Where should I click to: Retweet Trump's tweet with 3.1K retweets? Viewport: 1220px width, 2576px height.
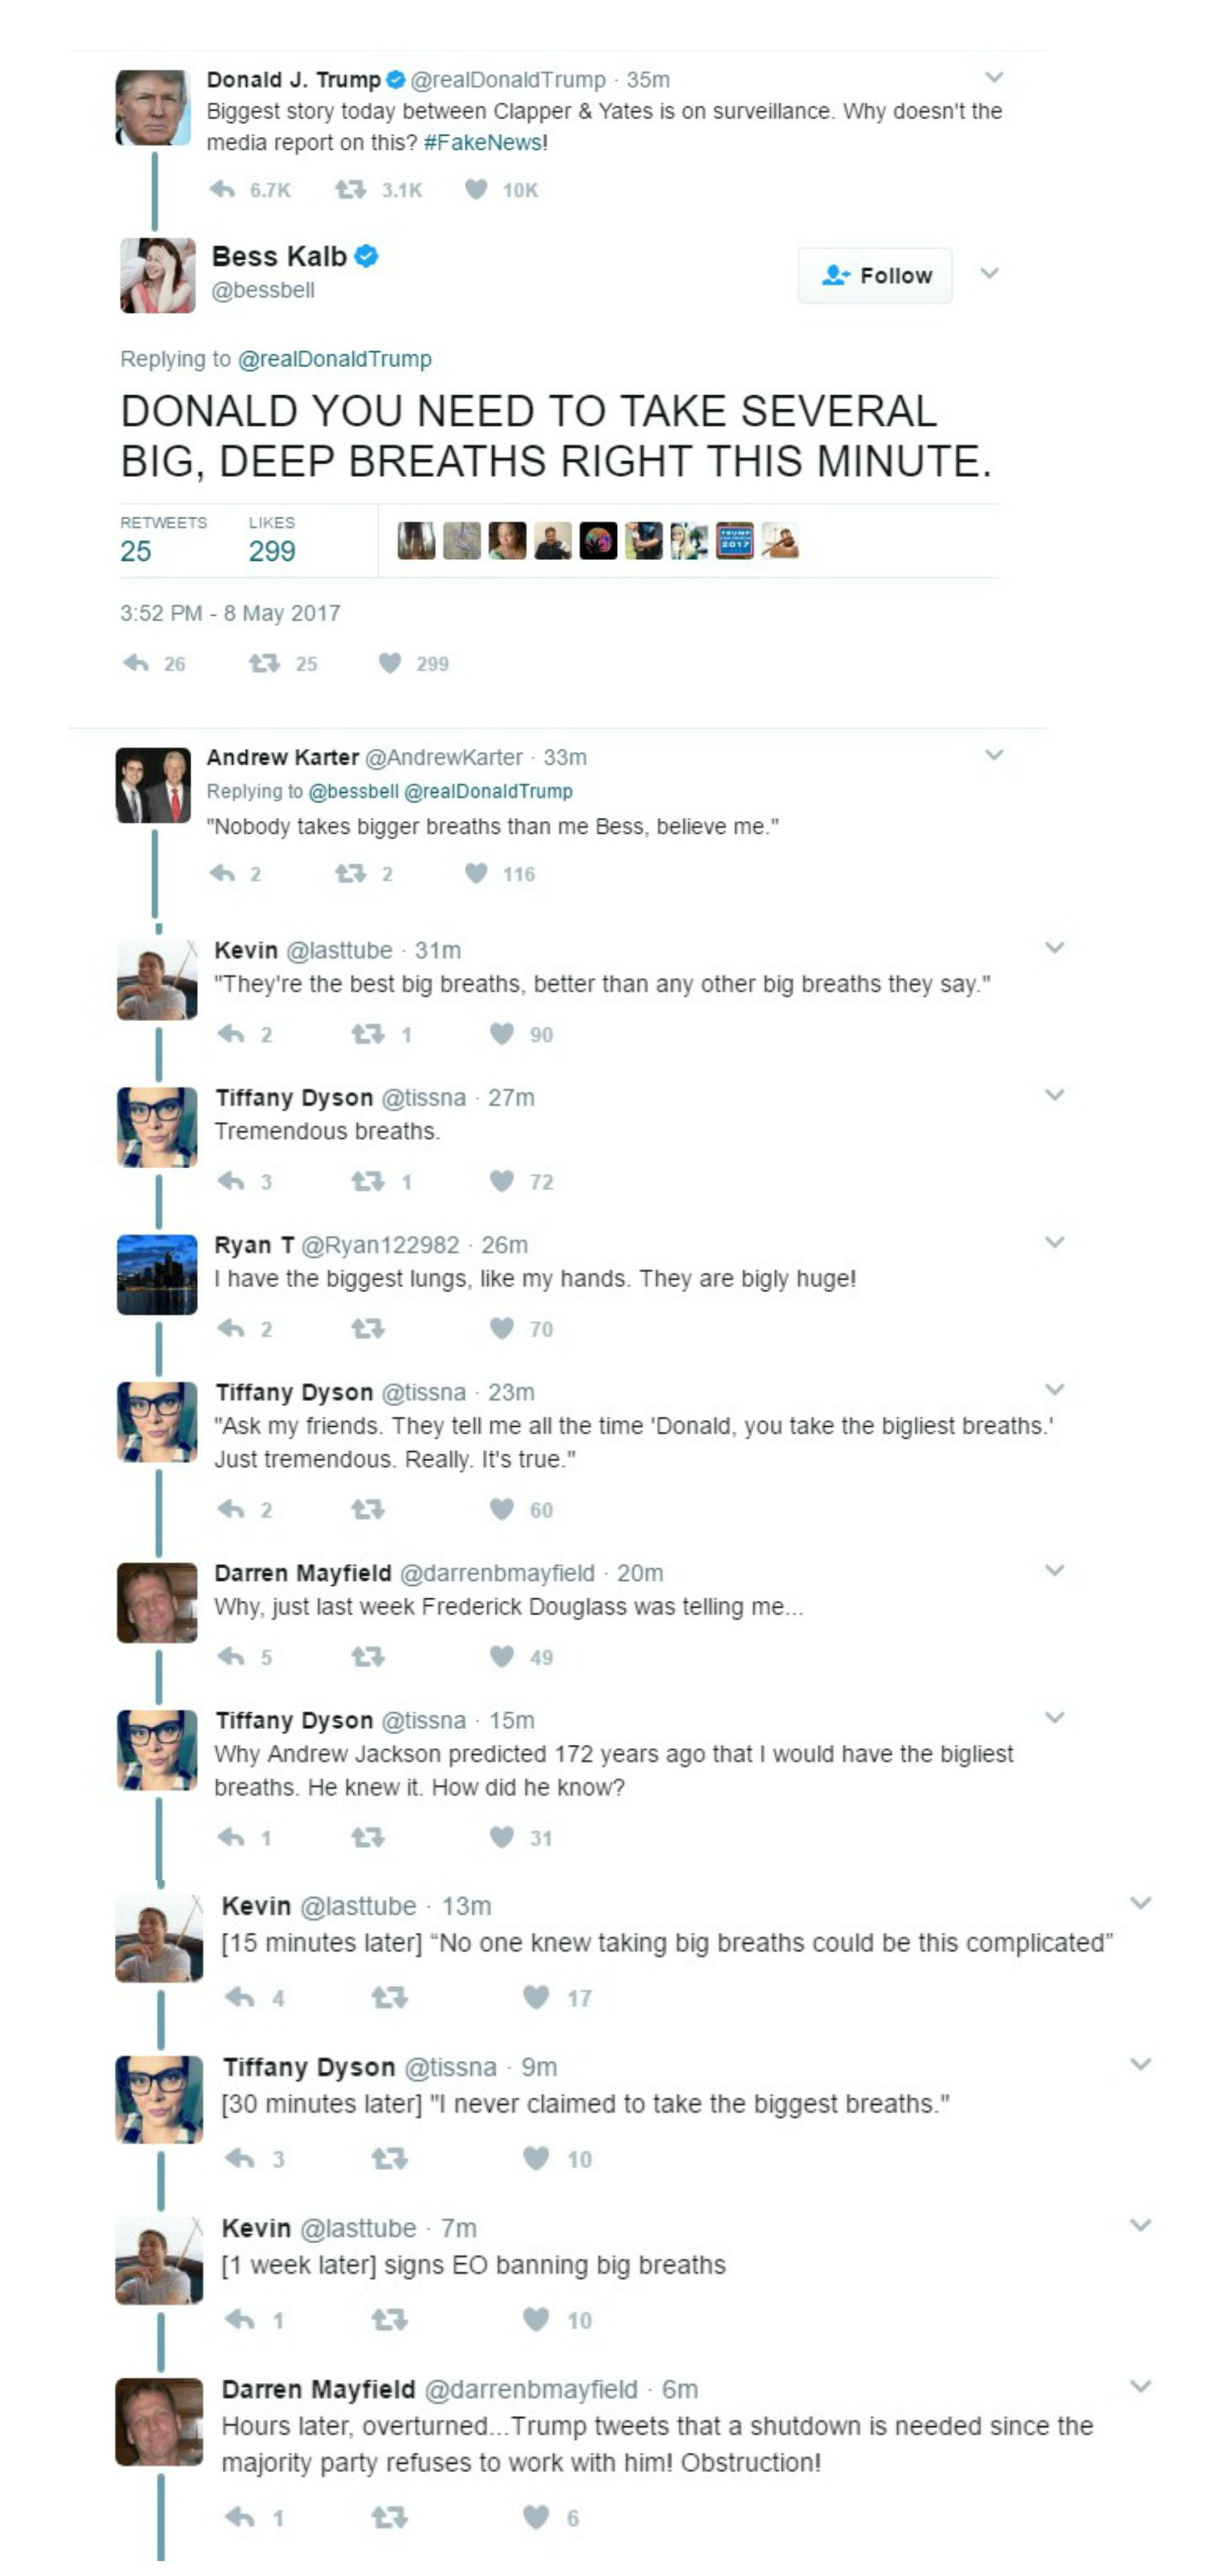coord(351,189)
